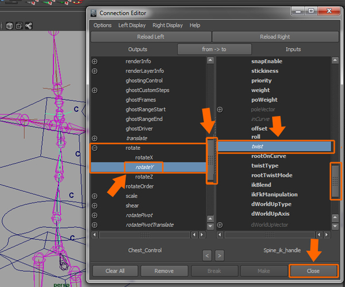Select rotateZ in the outputs list
Viewport: 345px width, 287px height.
point(144,177)
